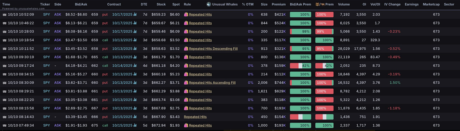Open contract chart icon in 08:22:20 row
460x131 pixels.
pos(135,99)
